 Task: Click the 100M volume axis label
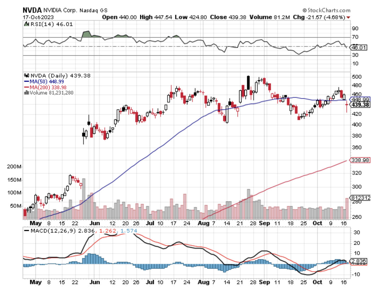click(14, 193)
